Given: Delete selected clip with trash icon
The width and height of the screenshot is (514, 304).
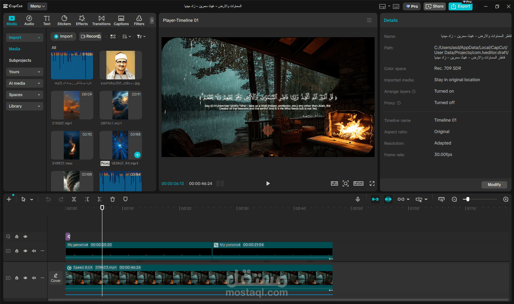Looking at the screenshot, I should point(113,199).
